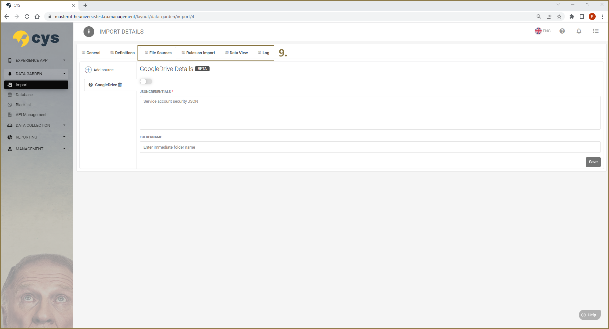Open the Data View tab
Image resolution: width=609 pixels, height=329 pixels.
click(237, 53)
